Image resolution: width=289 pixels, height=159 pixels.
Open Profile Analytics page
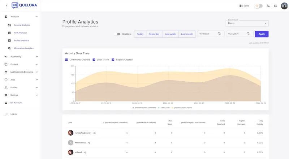[21, 40]
